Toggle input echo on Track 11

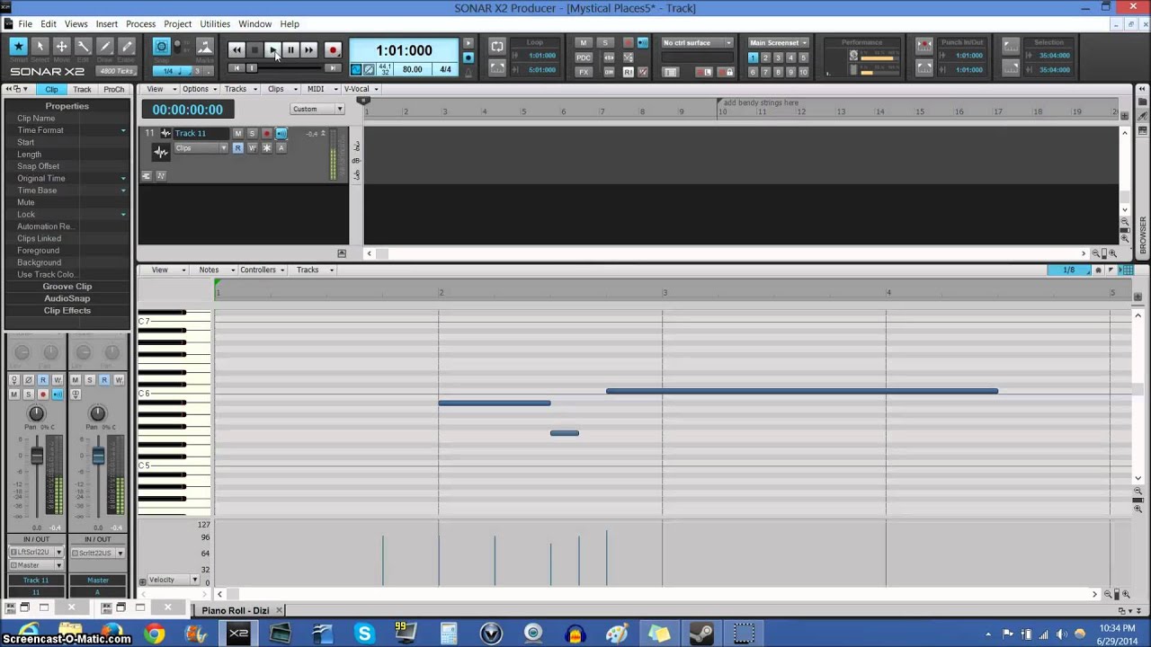[281, 133]
